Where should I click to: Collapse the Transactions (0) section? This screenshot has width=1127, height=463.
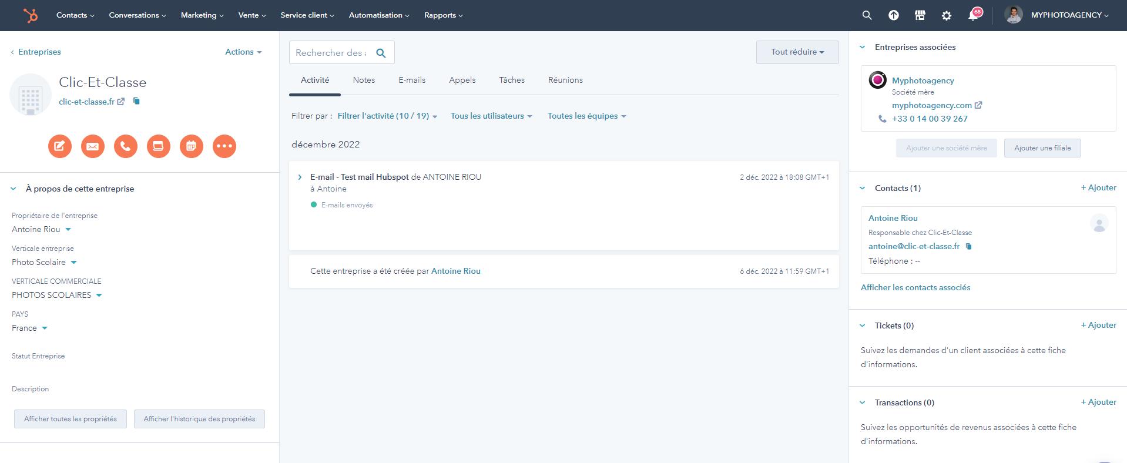tap(862, 402)
